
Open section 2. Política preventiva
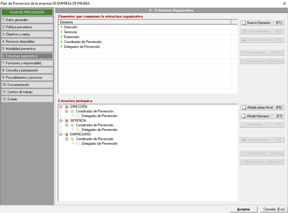coord(27,27)
